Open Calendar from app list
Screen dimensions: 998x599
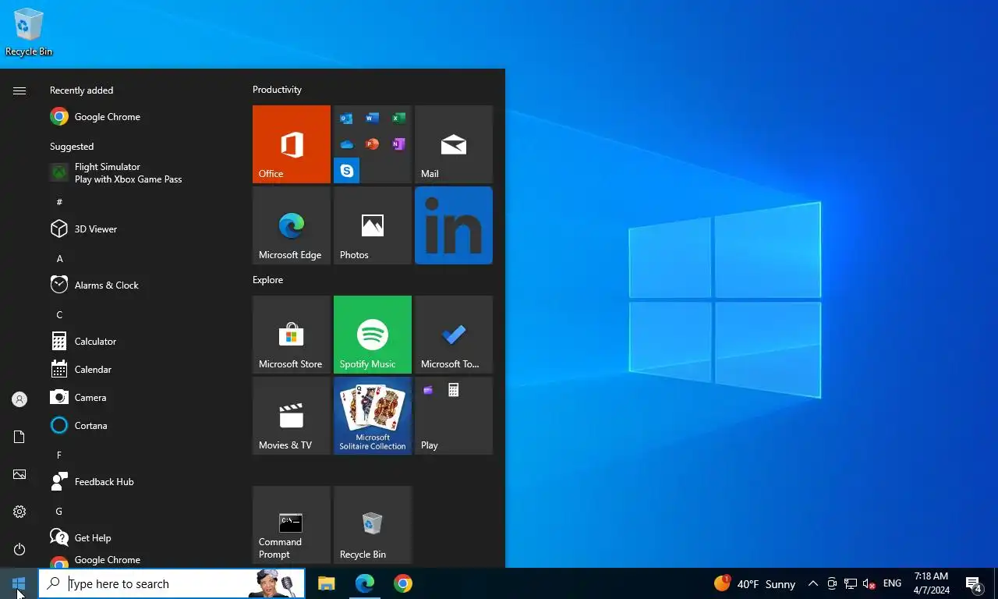click(x=140, y=370)
